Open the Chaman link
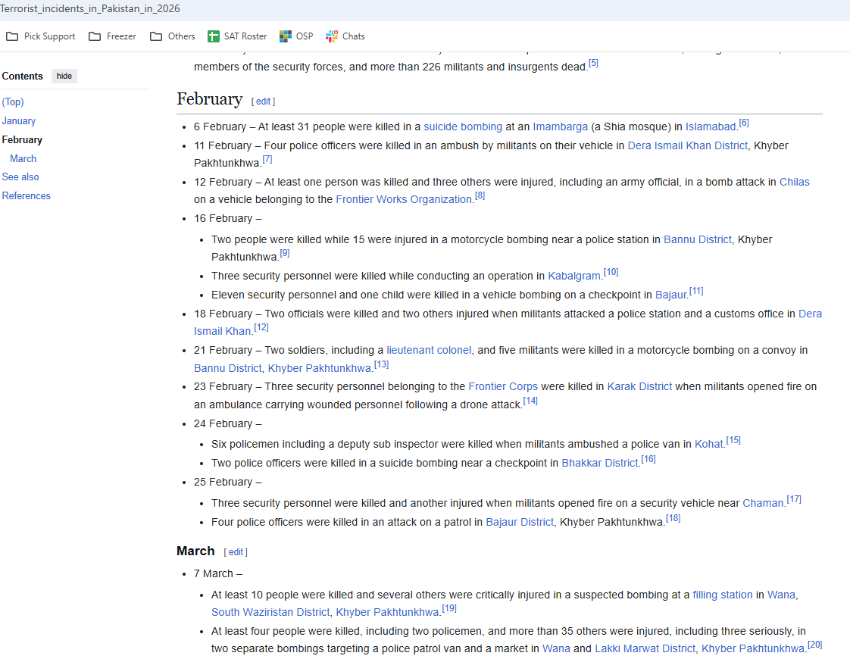This screenshot has height=659, width=850. (764, 503)
